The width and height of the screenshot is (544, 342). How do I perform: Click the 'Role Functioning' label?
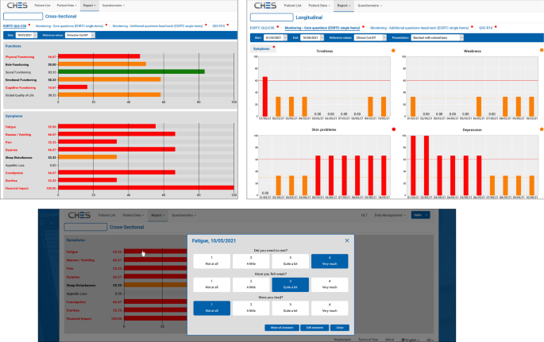coord(17,64)
